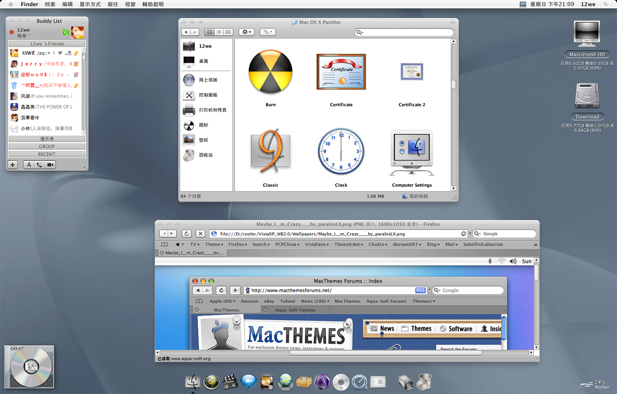Screen dimensions: 617x394
Task: Reload the page in Firefox
Action: [x=187, y=234]
